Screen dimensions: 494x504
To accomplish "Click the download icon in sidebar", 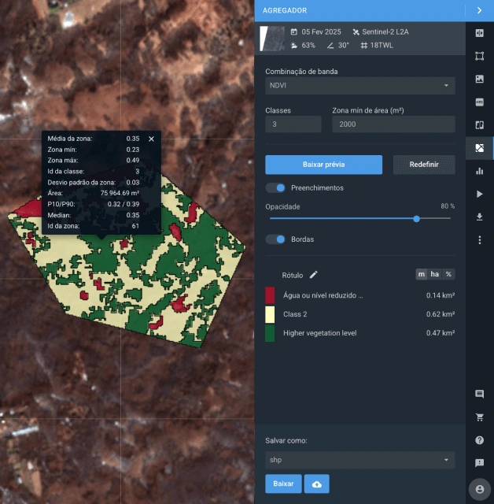I will click(x=479, y=217).
